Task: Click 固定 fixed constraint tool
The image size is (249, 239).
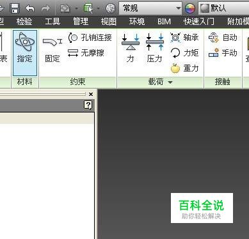Action: click(52, 49)
